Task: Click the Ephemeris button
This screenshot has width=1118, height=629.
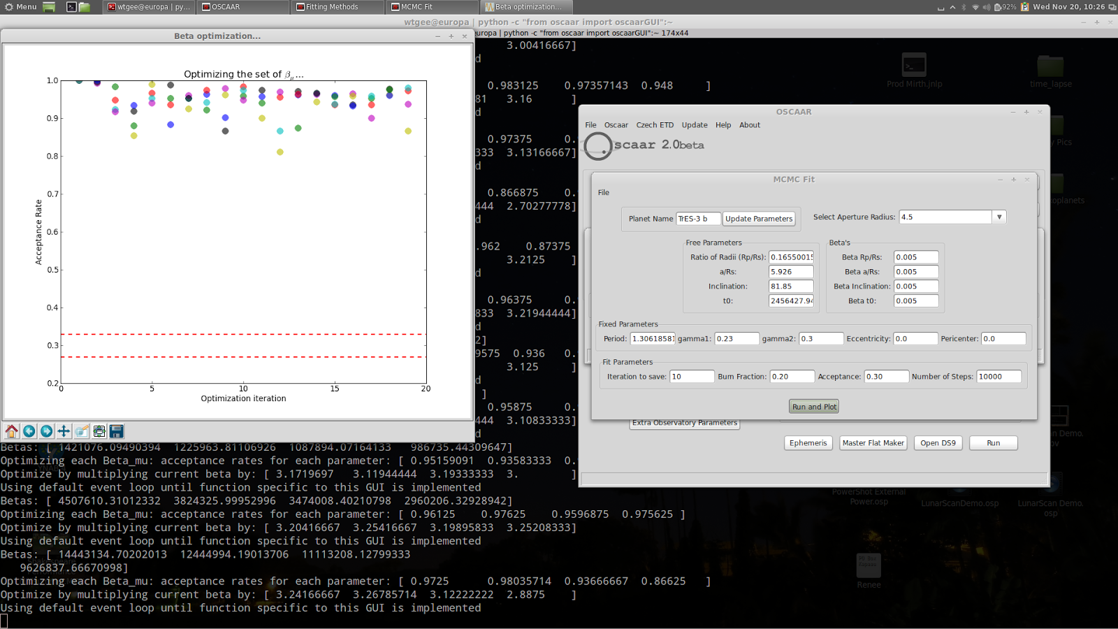Action: pos(808,443)
